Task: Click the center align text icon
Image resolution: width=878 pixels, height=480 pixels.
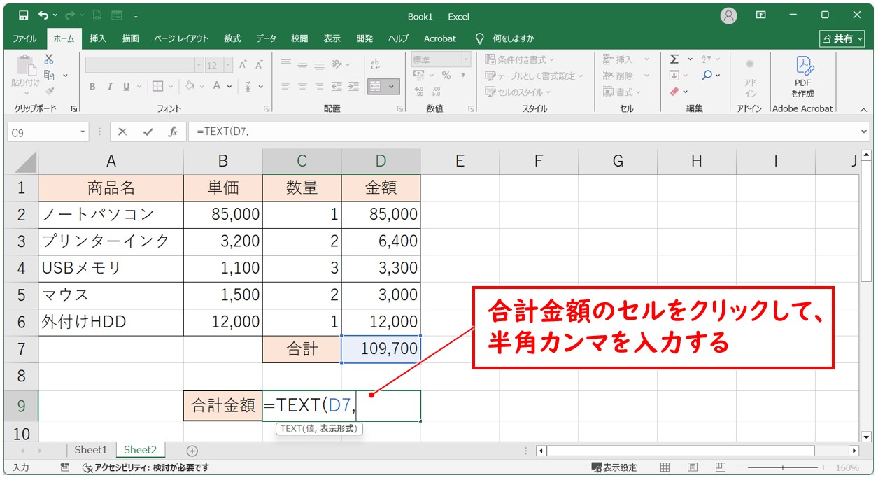Action: tap(302, 87)
